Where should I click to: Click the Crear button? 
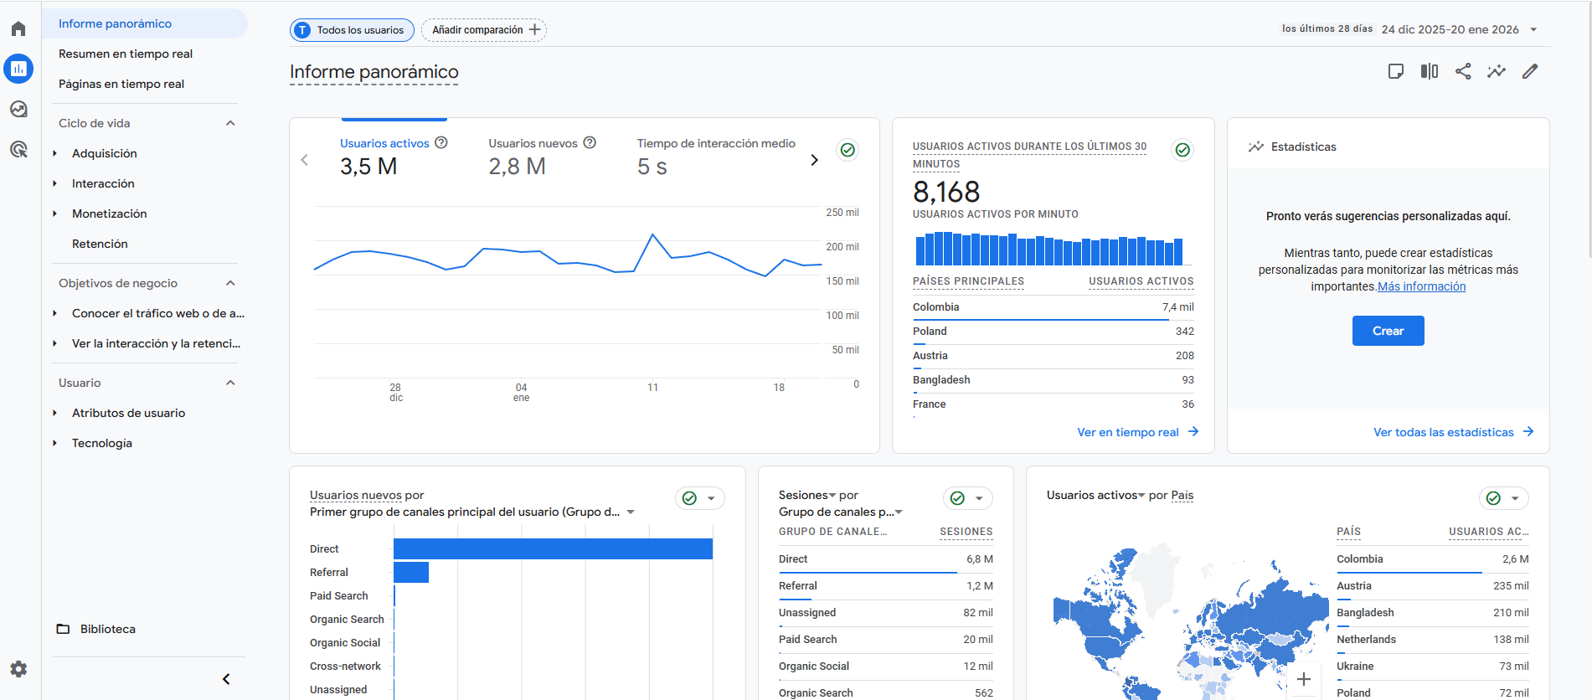pyautogui.click(x=1388, y=331)
